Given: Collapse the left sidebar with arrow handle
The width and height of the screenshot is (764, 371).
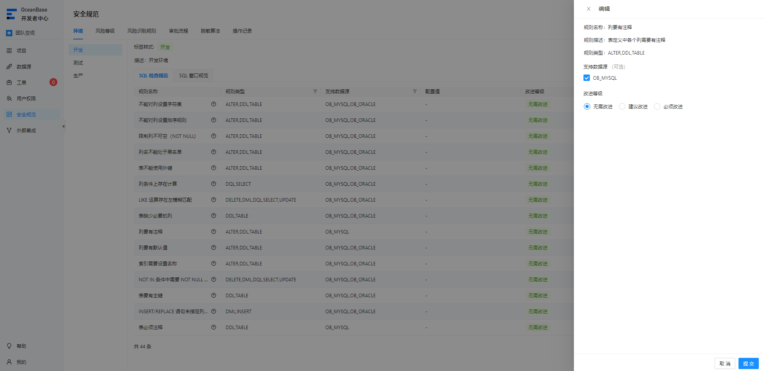Looking at the screenshot, I should click(63, 126).
